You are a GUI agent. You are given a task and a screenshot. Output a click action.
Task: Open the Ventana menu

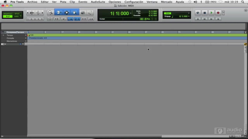click(x=152, y=2)
